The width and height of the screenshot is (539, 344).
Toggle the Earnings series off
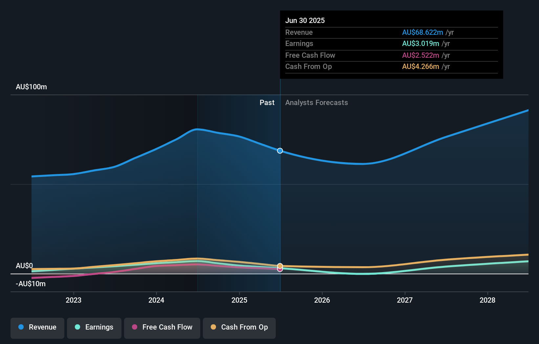point(94,327)
